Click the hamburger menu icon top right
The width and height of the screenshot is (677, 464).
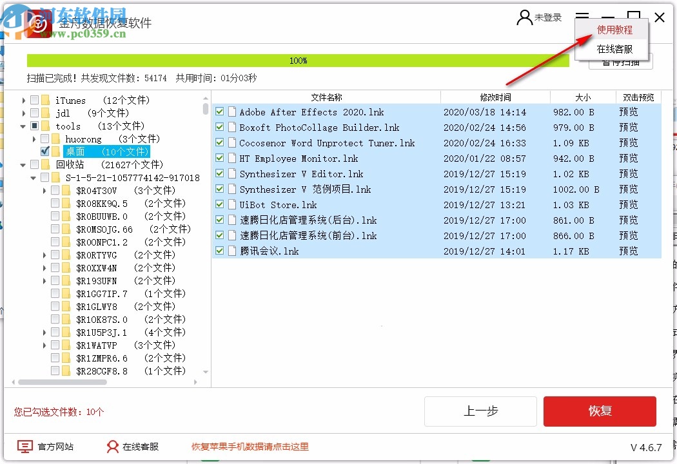click(583, 17)
